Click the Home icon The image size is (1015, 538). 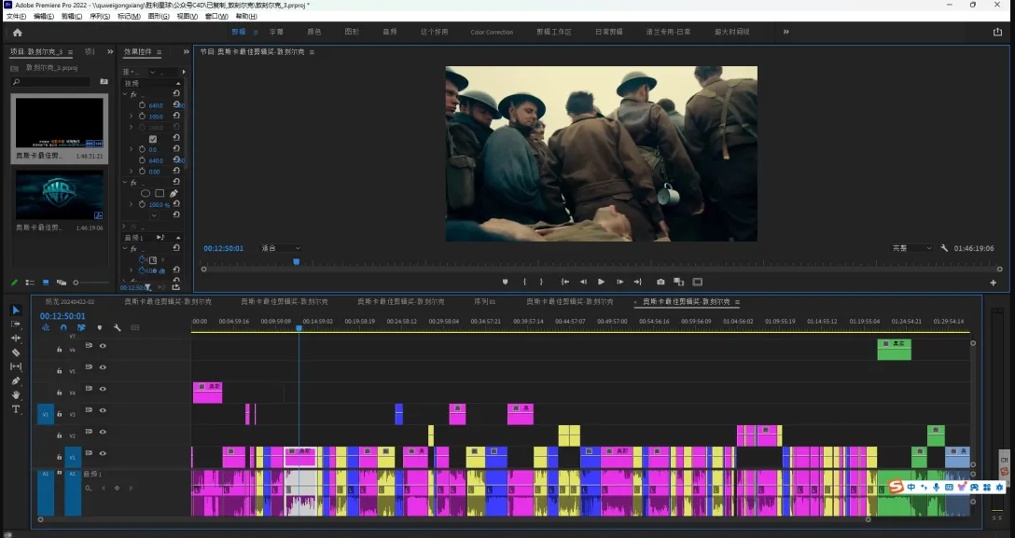[17, 32]
